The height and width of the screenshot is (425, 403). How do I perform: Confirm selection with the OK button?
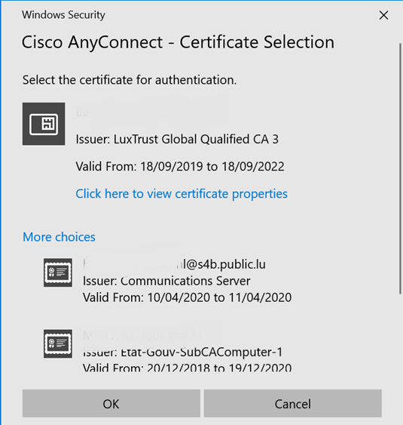coord(111,404)
